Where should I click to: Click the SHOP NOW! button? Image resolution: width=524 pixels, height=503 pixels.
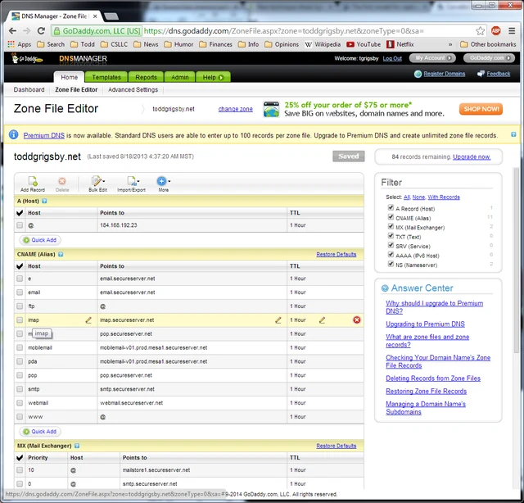click(481, 109)
